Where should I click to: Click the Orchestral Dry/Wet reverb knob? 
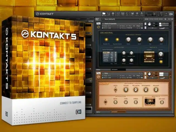(x=161, y=54)
